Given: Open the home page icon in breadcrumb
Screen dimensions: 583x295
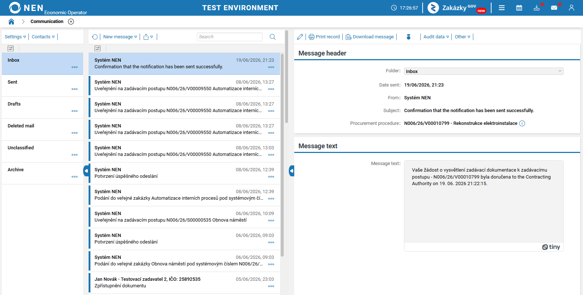Looking at the screenshot, I should coord(11,22).
